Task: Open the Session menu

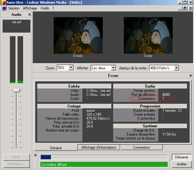Action: pyautogui.click(x=14, y=8)
